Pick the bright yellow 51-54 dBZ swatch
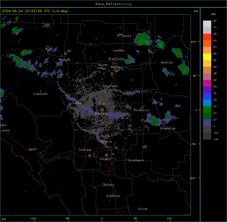227x222 pixels. (207, 57)
